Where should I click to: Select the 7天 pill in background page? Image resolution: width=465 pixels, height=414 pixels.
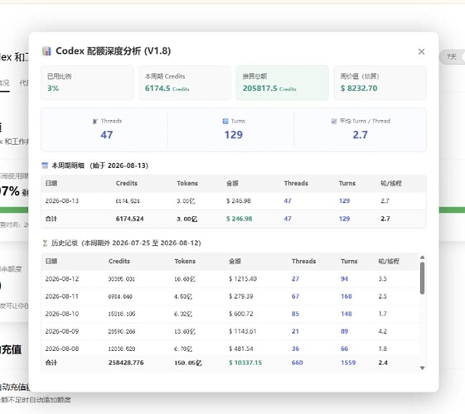pyautogui.click(x=453, y=56)
